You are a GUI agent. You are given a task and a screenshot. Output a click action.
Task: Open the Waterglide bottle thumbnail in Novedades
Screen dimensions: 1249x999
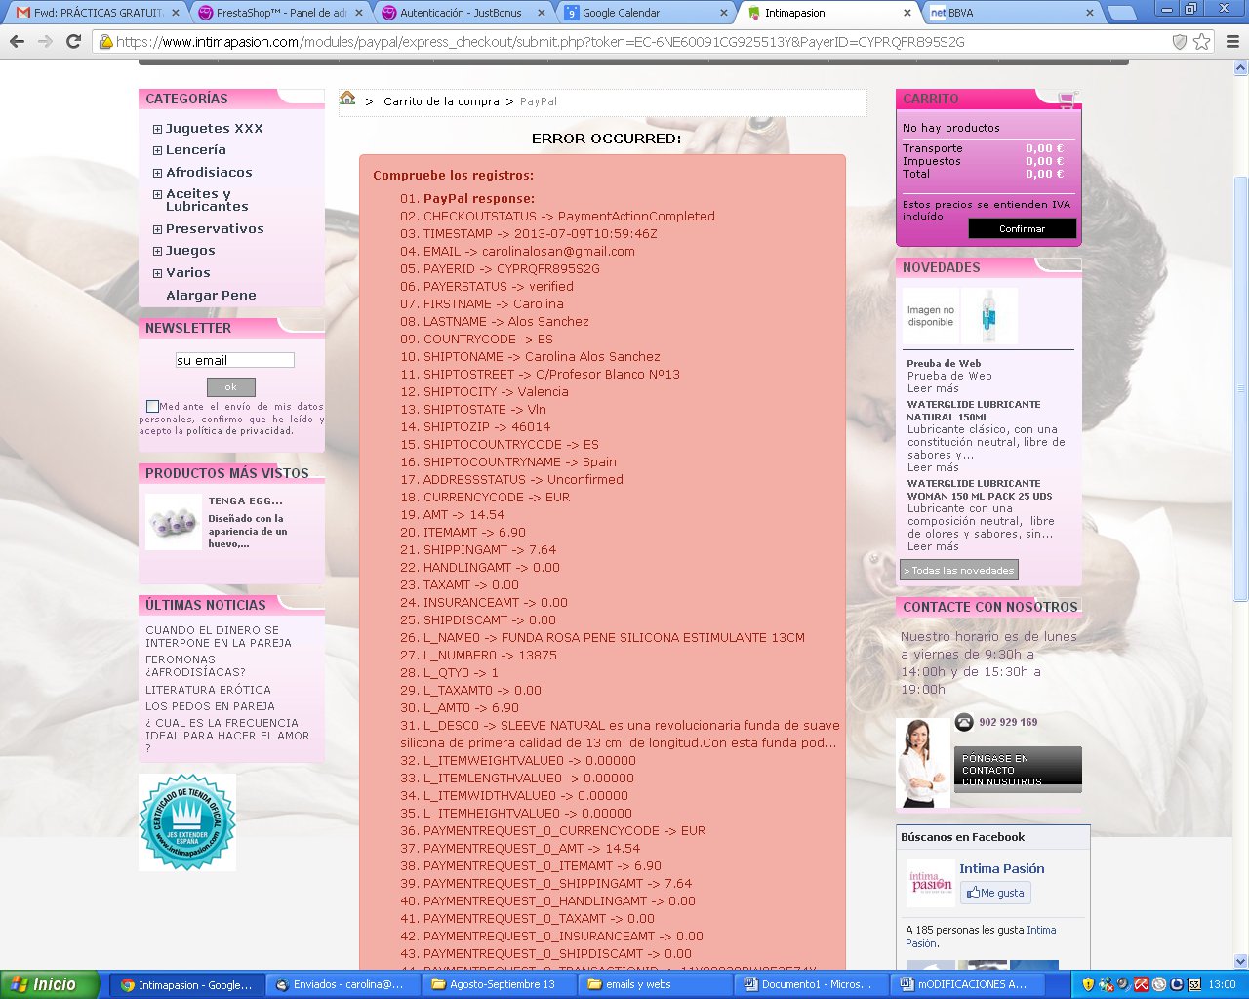989,315
